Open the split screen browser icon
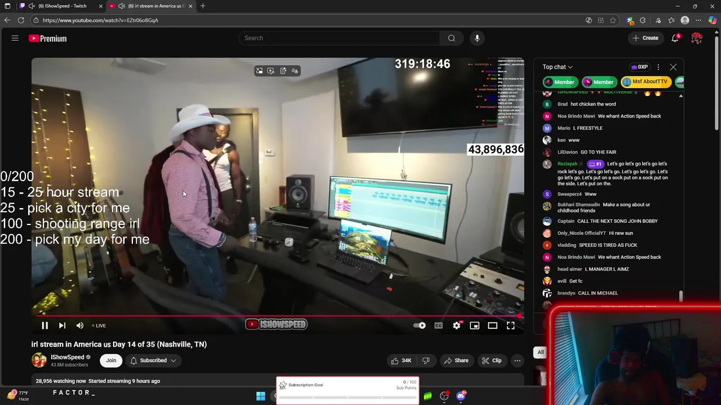The image size is (721, 405). pyautogui.click(x=601, y=20)
